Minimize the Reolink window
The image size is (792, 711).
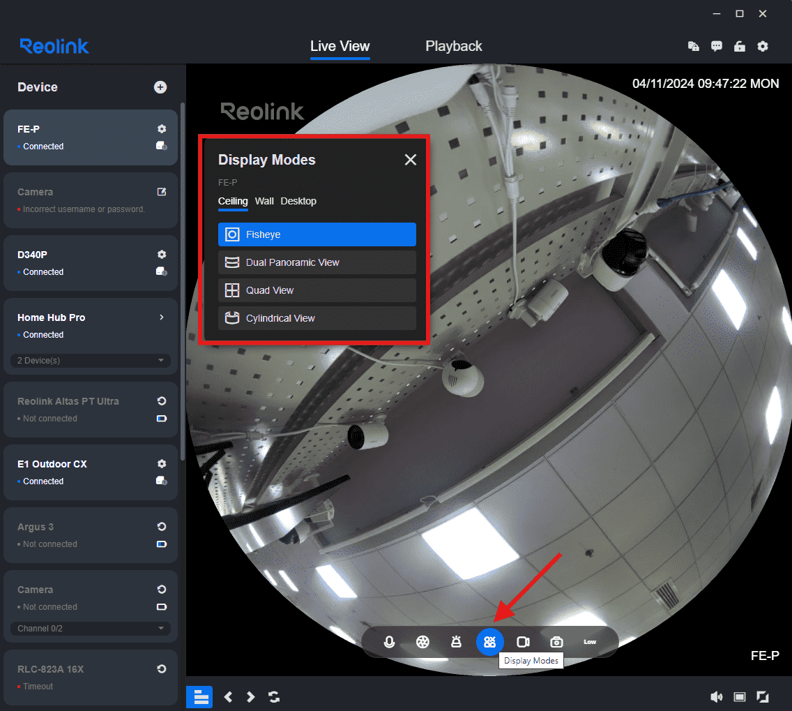[716, 14]
